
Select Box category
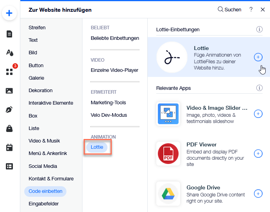pyautogui.click(x=33, y=116)
